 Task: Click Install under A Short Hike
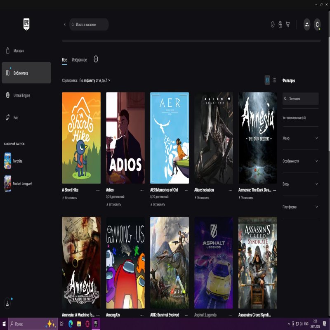click(x=70, y=198)
